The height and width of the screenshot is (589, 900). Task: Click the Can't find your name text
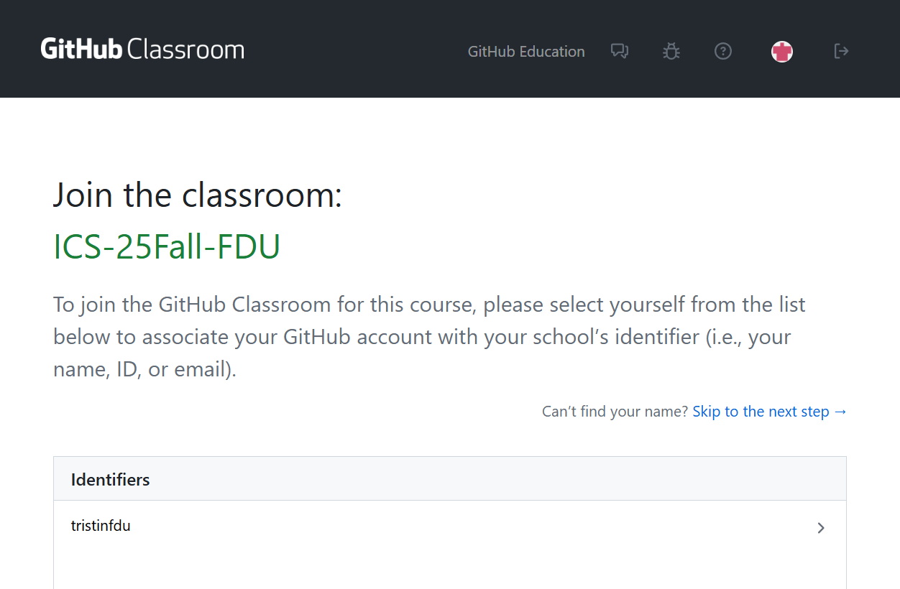coord(615,412)
